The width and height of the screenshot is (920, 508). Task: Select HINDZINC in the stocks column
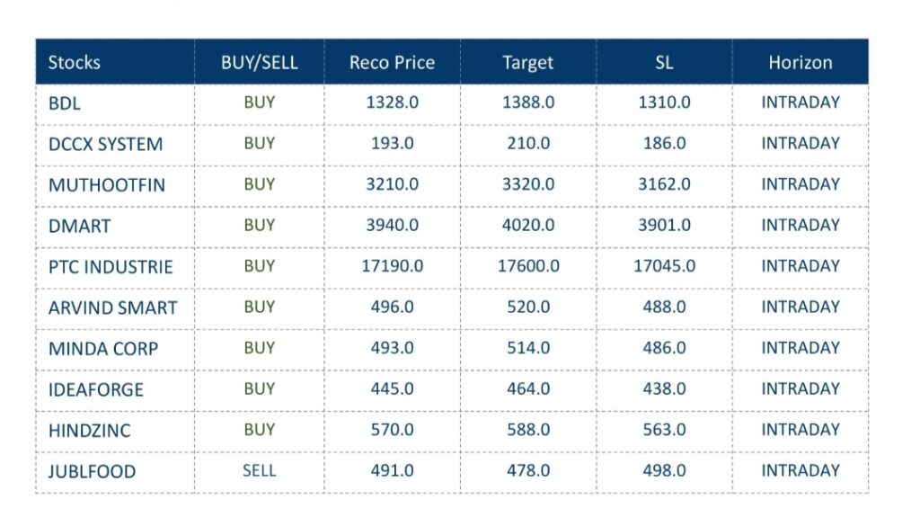pyautogui.click(x=89, y=431)
